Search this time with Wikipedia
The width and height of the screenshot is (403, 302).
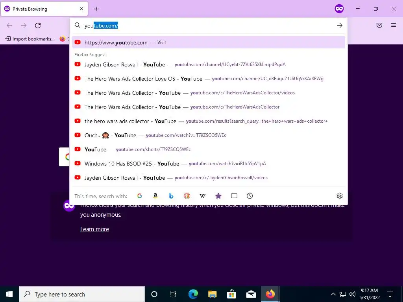click(203, 196)
